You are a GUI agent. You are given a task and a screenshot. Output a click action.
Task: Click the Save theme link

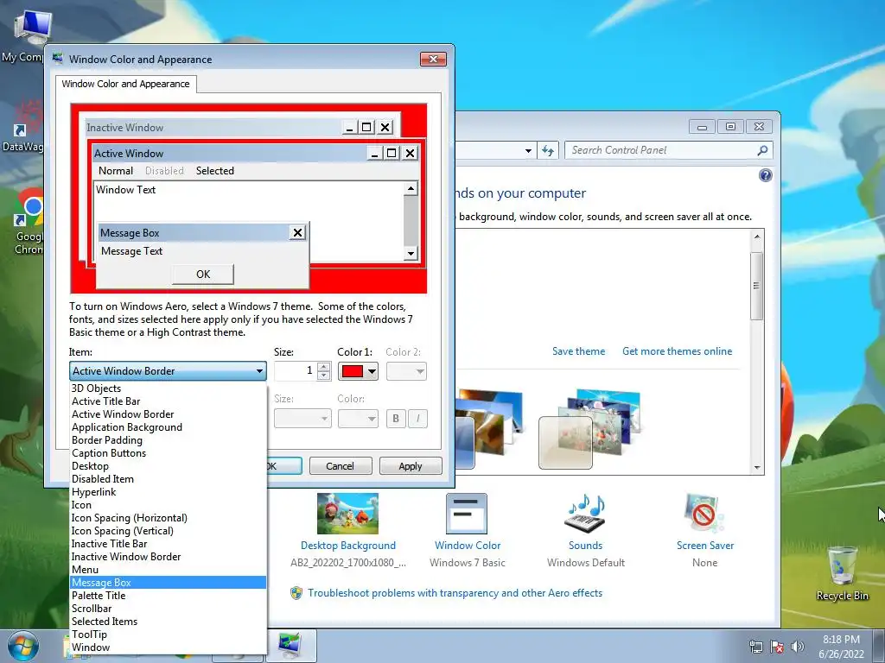pyautogui.click(x=578, y=351)
